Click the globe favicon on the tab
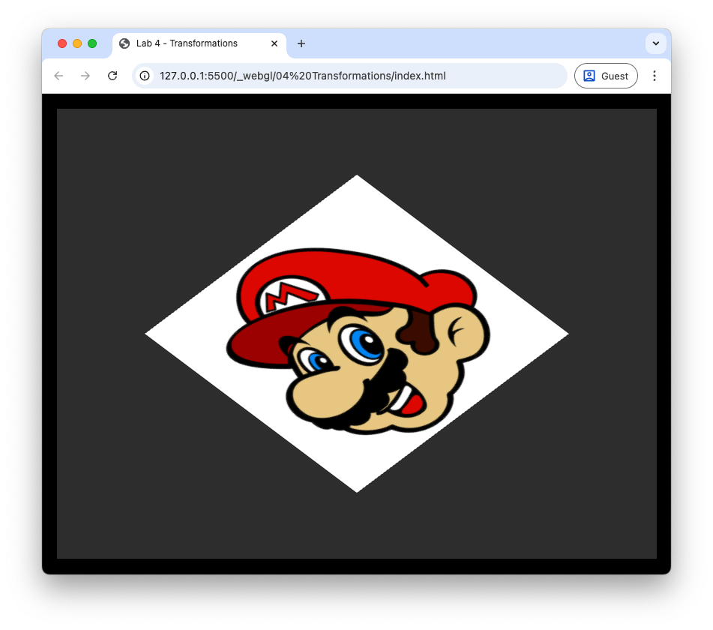The image size is (713, 630). pyautogui.click(x=124, y=43)
